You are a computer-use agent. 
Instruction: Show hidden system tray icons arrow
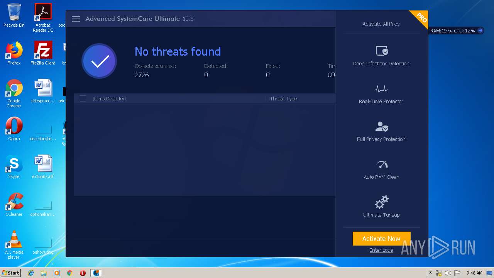coord(430,273)
